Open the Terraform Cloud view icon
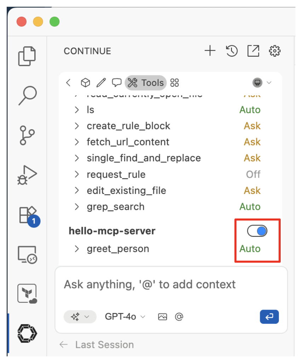Screen dimensions: 303x363 pos(27,294)
